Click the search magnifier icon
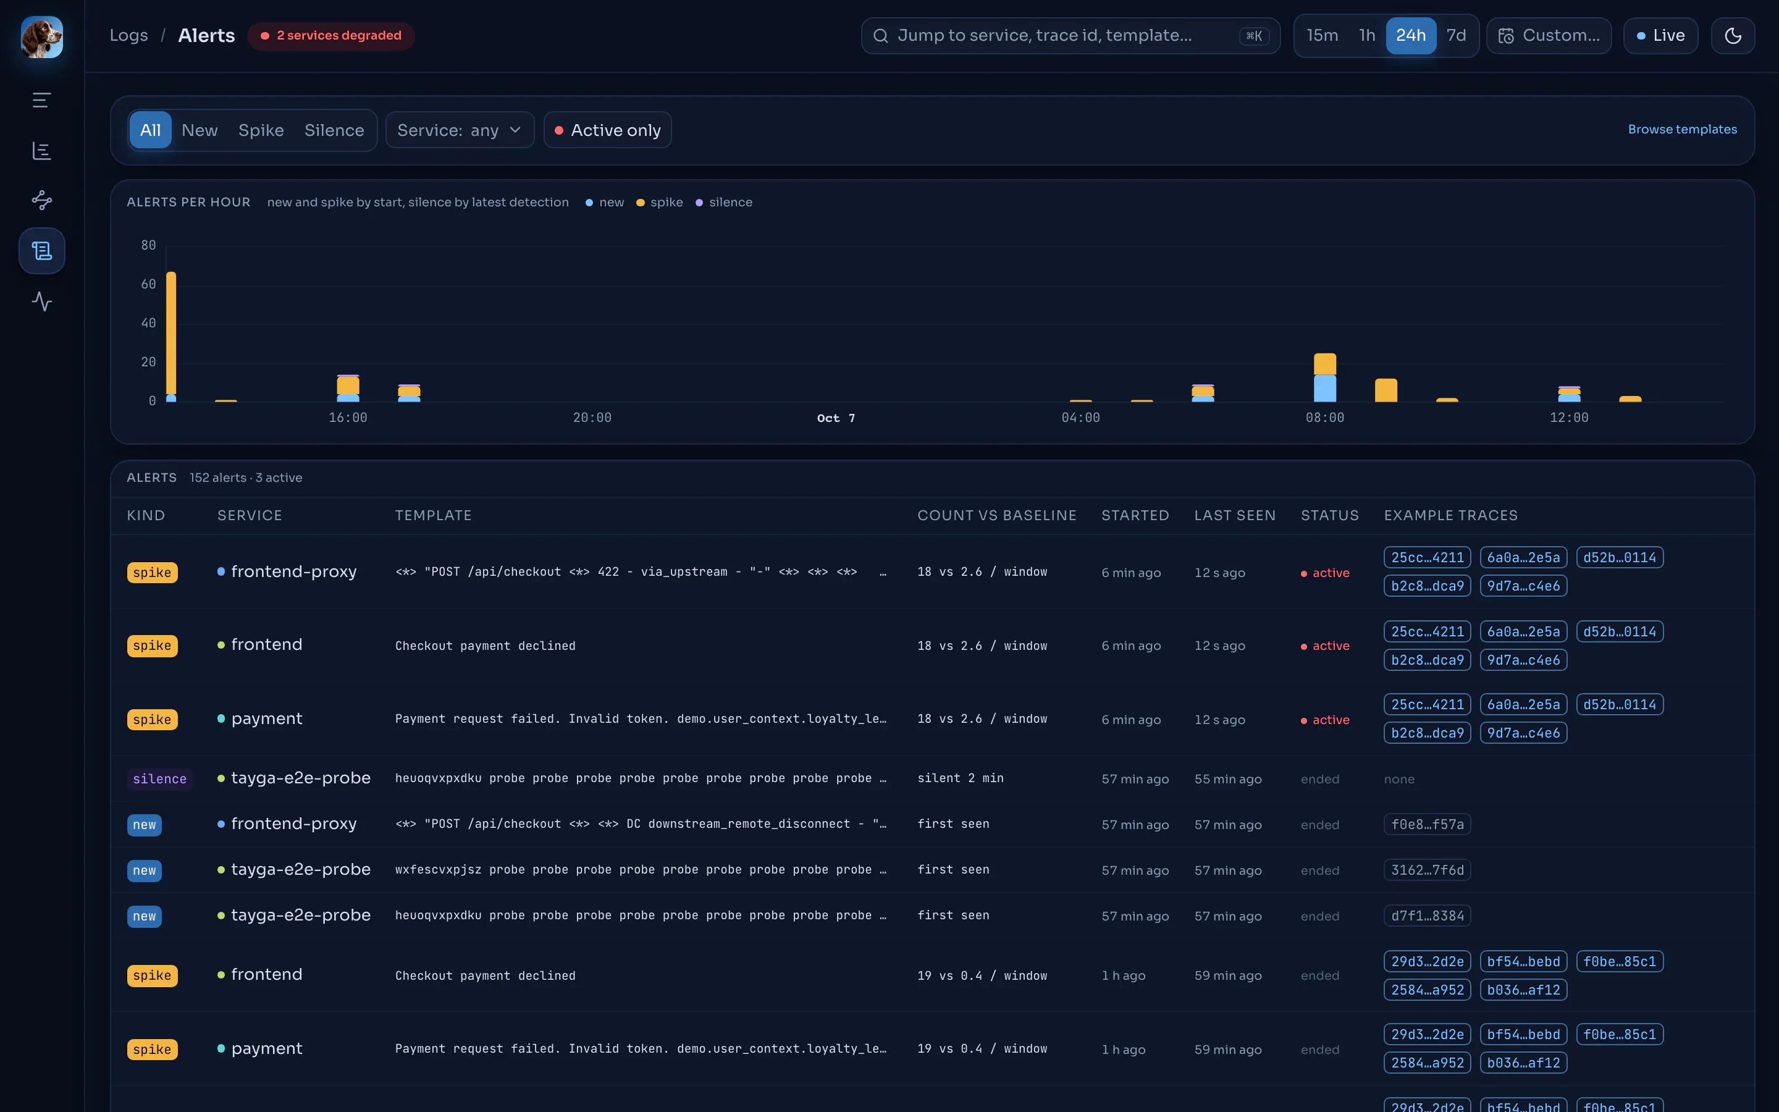1779x1112 pixels. click(x=880, y=36)
